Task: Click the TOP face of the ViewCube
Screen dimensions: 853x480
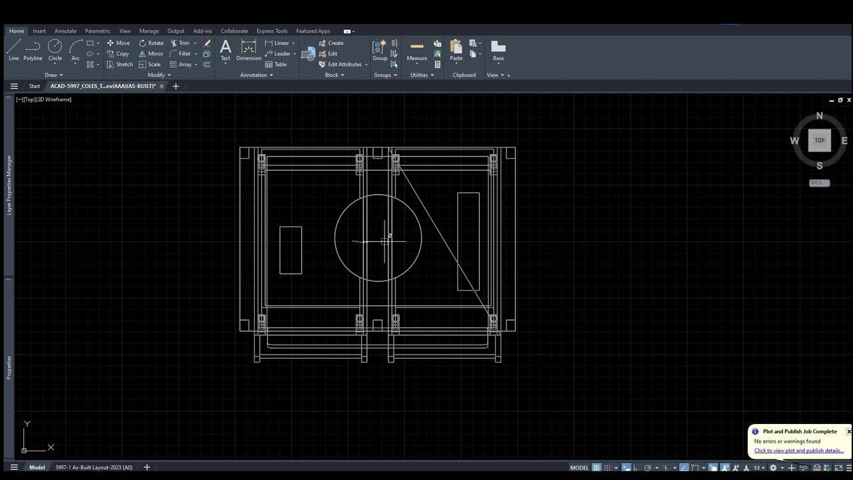Action: pyautogui.click(x=819, y=141)
